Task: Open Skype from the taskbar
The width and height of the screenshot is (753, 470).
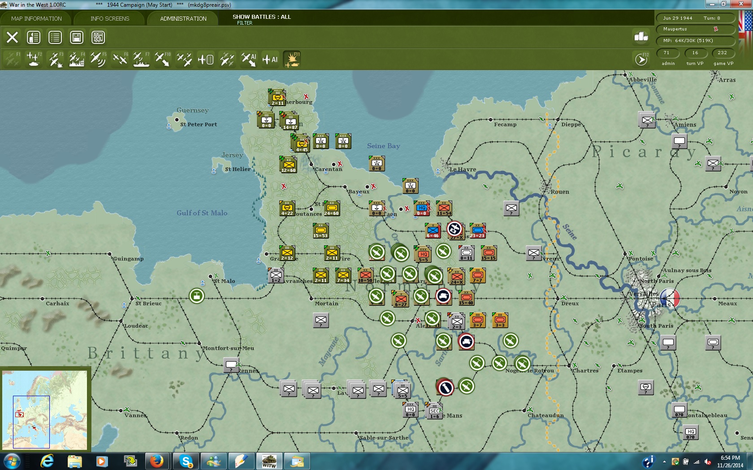Action: (186, 461)
